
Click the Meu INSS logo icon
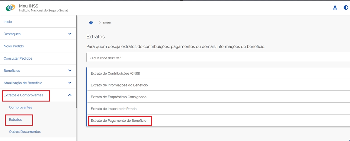click(11, 8)
